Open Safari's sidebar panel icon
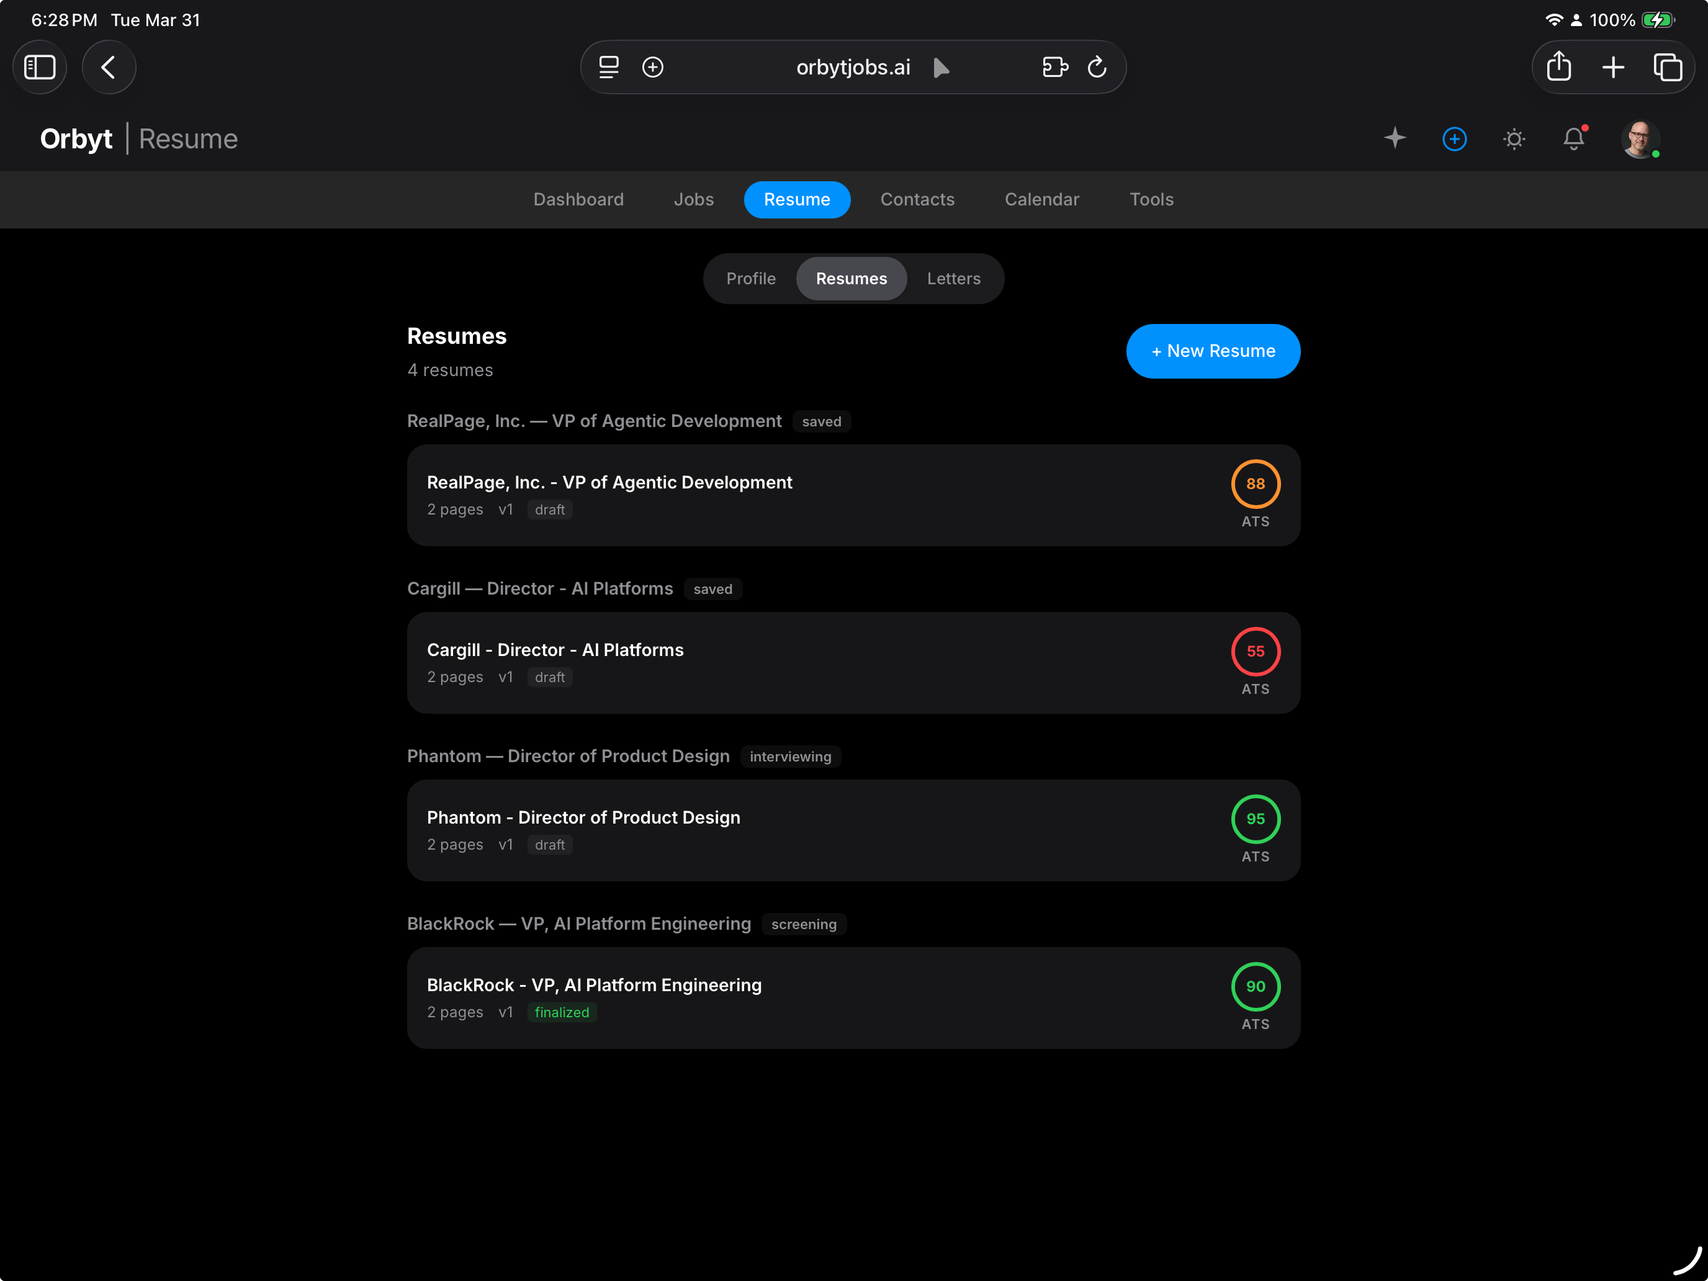Image resolution: width=1708 pixels, height=1281 pixels. click(39, 67)
